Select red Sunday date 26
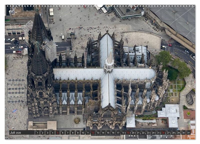Screen dimensions: 200x144 (163, 133)
